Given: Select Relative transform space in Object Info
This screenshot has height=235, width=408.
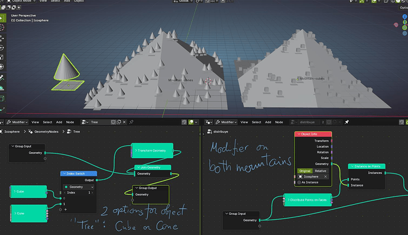Looking at the screenshot, I should click(x=320, y=171).
